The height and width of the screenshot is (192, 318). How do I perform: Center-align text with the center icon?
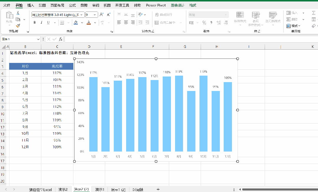tap(126, 22)
